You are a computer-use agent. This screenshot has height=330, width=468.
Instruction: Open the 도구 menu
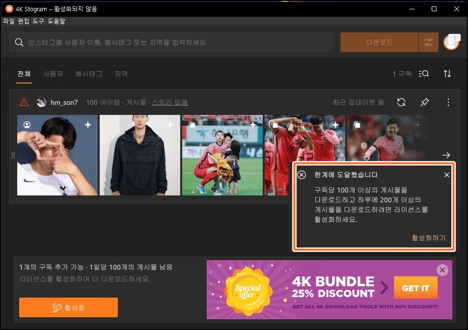click(x=38, y=21)
